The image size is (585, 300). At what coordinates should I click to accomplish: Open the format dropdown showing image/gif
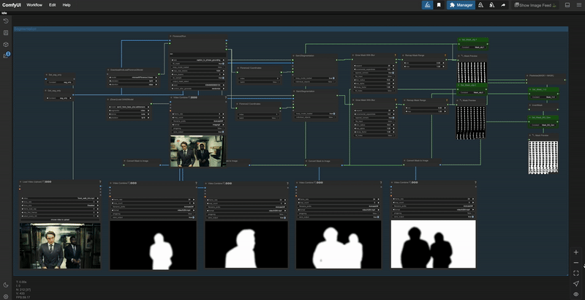(x=197, y=124)
